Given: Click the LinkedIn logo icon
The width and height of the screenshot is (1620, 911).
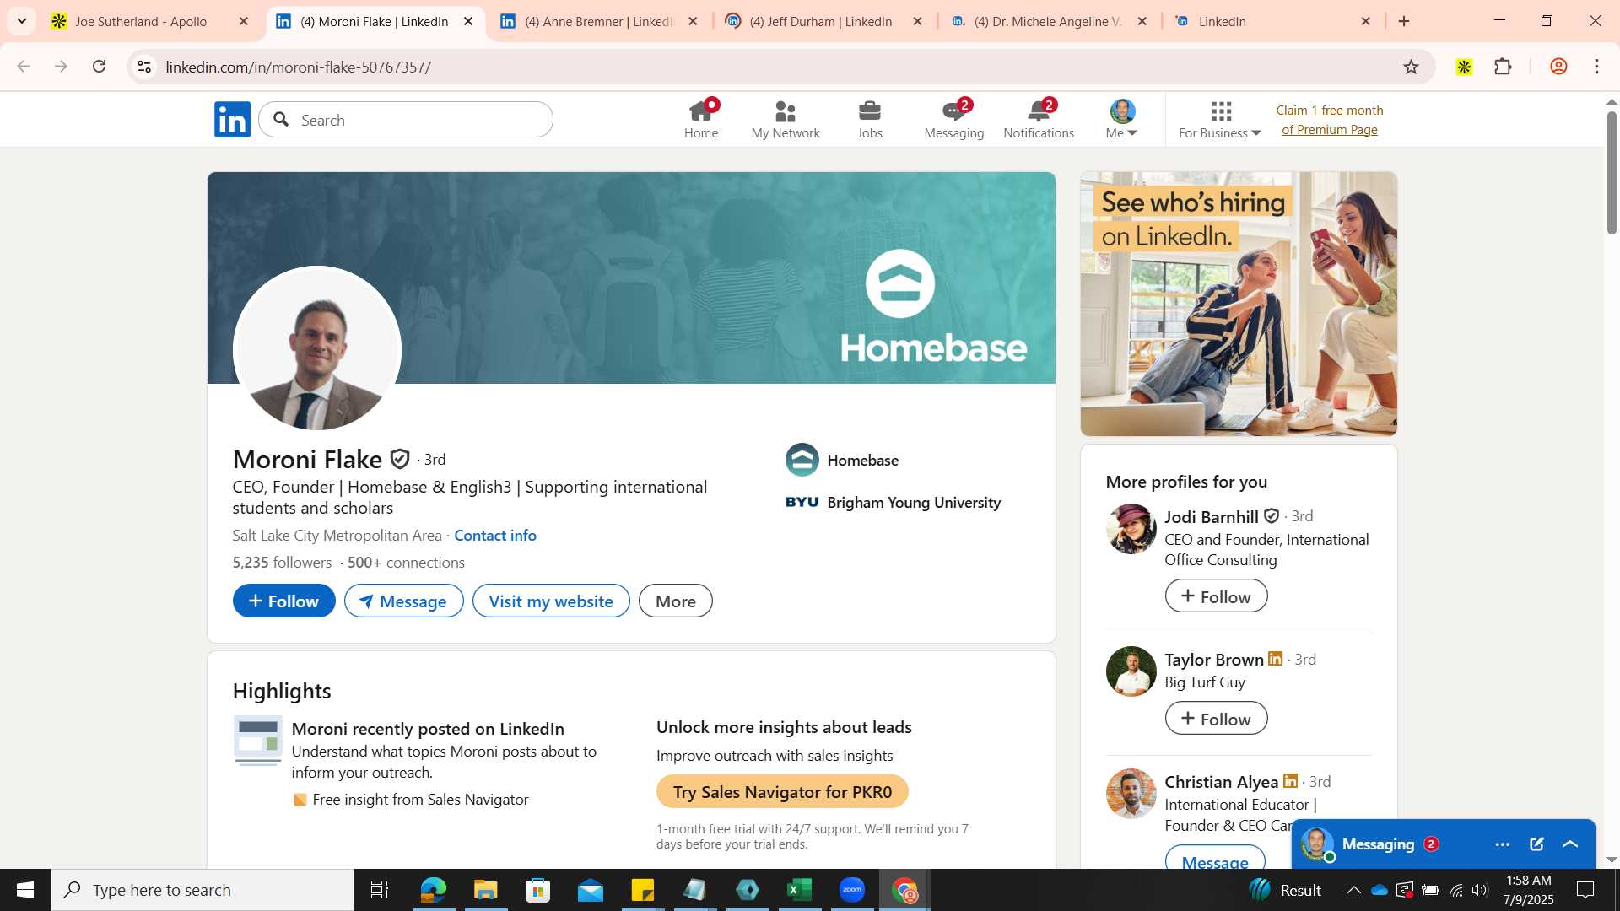Looking at the screenshot, I should point(232,120).
